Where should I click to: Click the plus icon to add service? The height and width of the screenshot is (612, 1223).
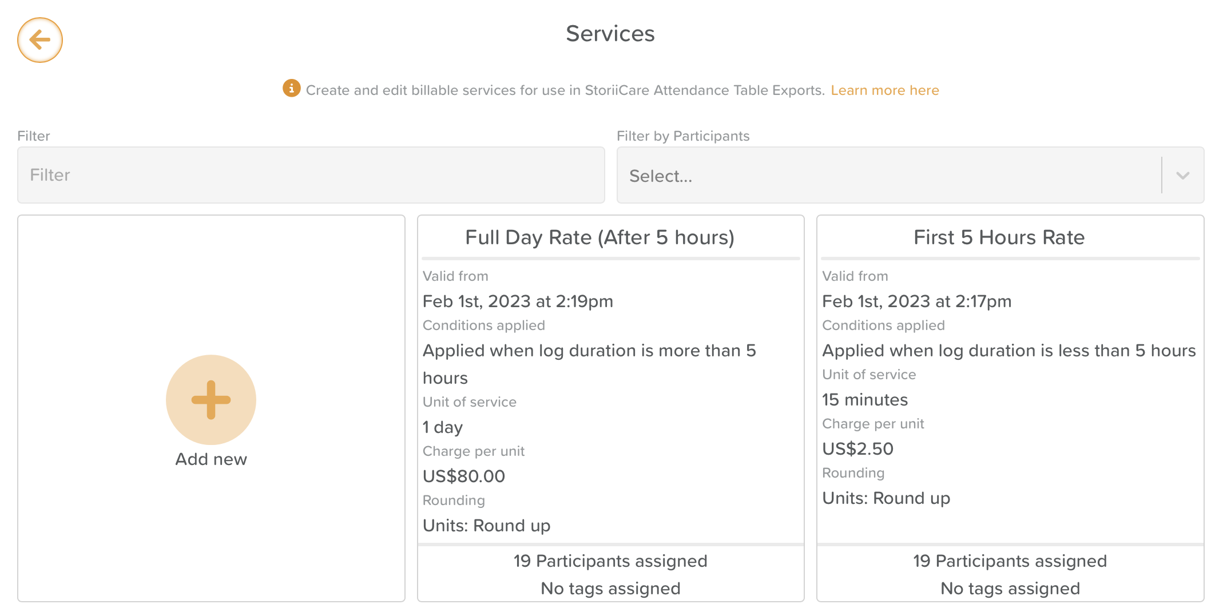[x=211, y=400]
